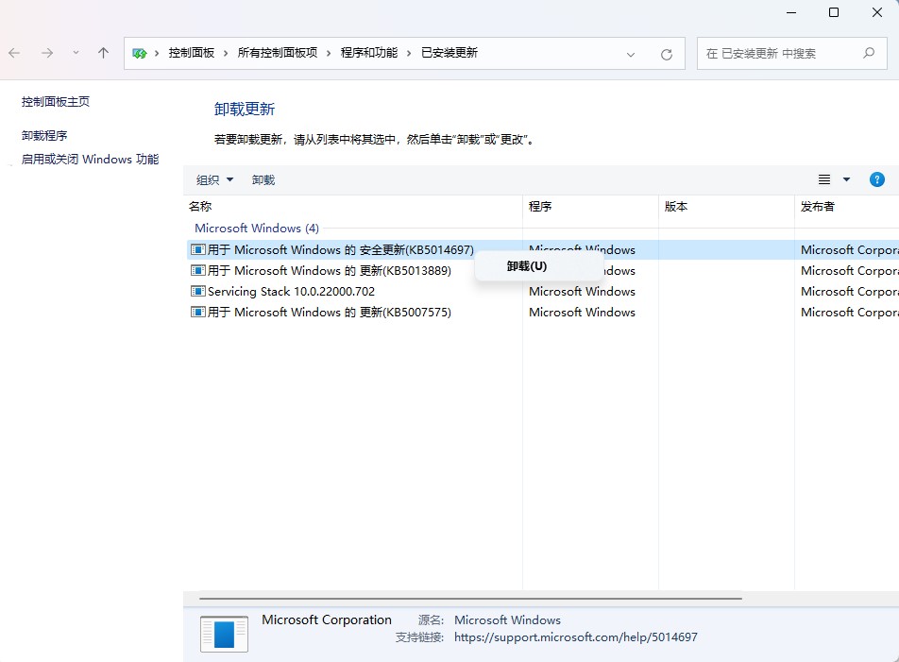
Task: Choose 卸载(U) from the context menu
Action: (x=539, y=266)
